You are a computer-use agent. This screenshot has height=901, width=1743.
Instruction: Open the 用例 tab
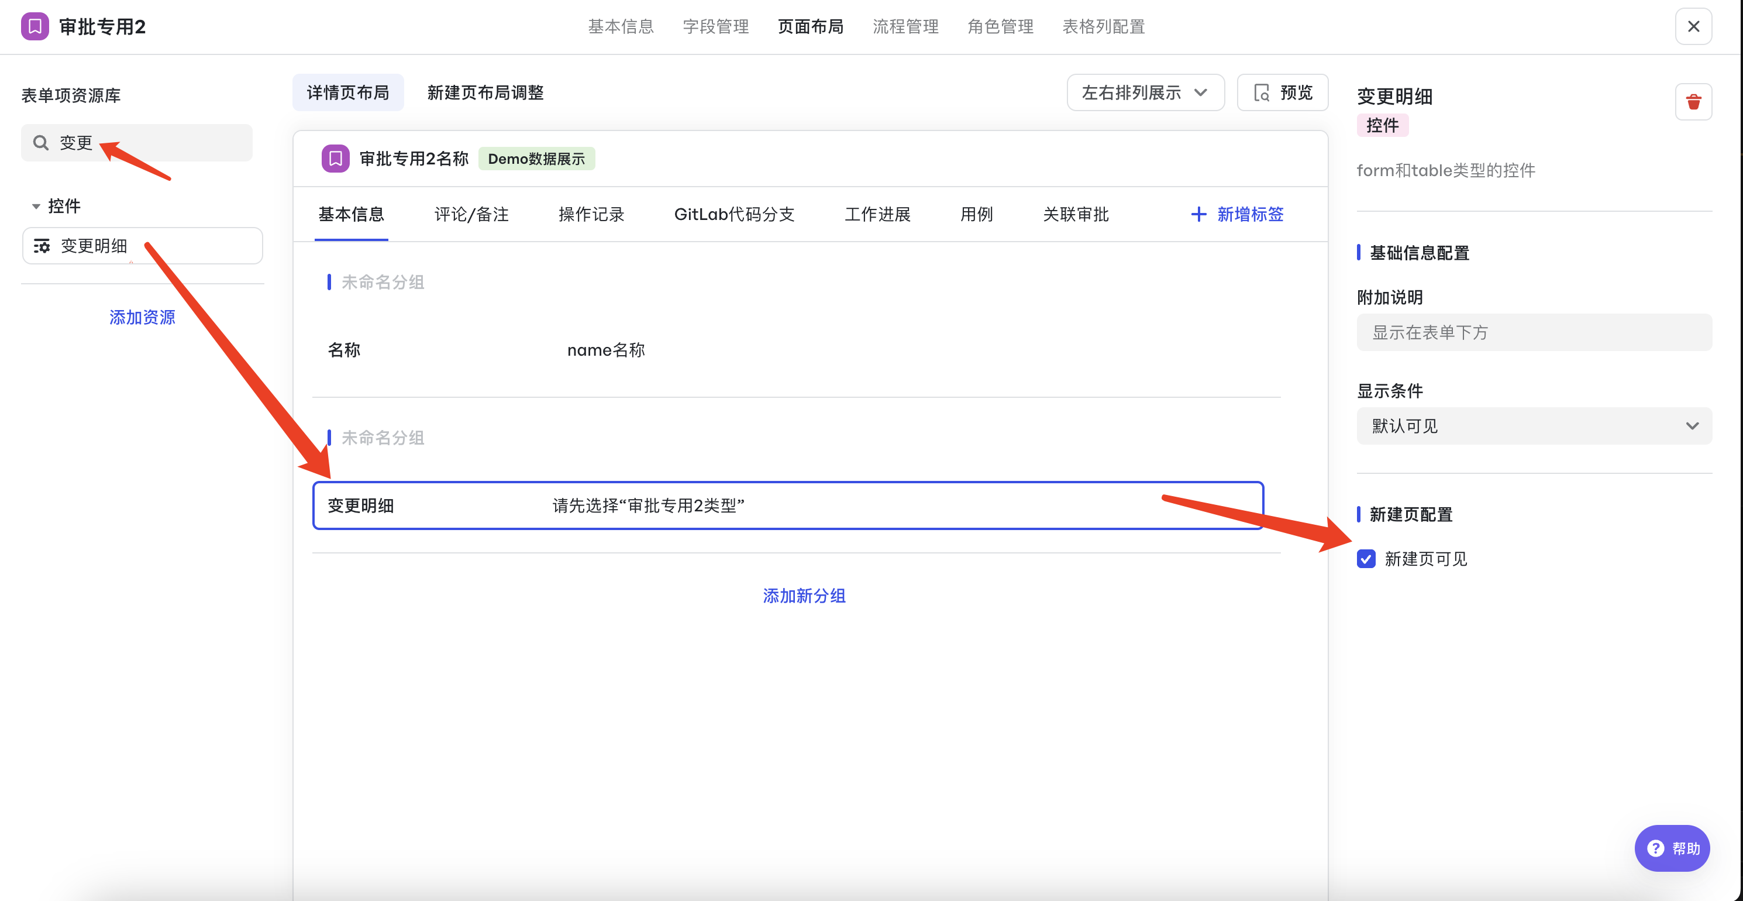[976, 215]
